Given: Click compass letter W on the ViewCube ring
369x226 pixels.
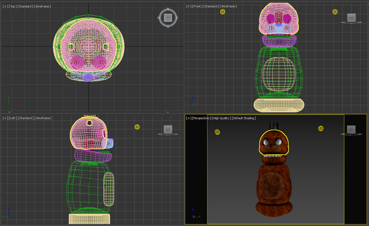Looking at the screenshot, I should point(159,18).
